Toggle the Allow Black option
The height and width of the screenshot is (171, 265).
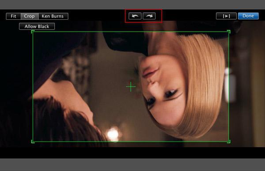point(37,26)
